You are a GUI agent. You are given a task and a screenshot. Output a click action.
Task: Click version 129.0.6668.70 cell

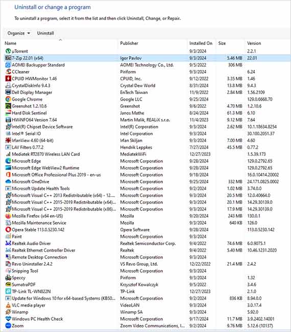coord(260,99)
